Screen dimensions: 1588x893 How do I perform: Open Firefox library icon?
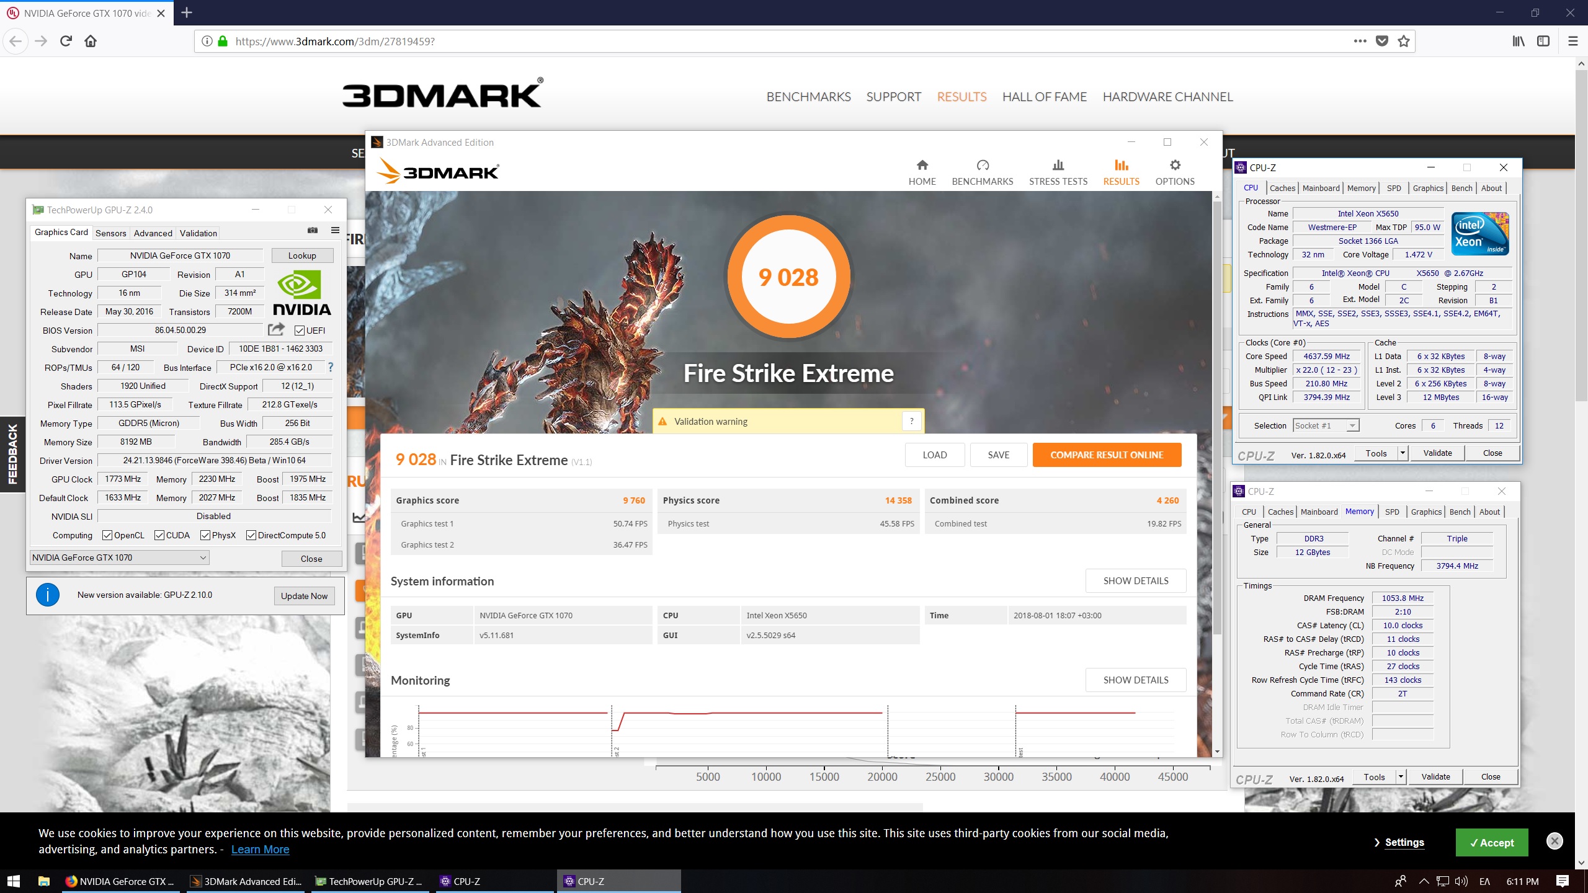click(x=1519, y=41)
